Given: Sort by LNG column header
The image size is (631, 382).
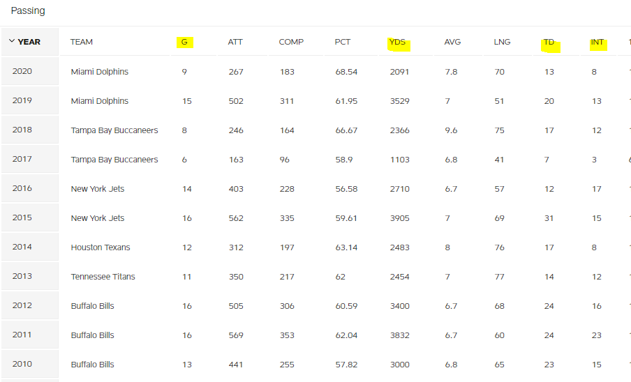Looking at the screenshot, I should tap(502, 42).
